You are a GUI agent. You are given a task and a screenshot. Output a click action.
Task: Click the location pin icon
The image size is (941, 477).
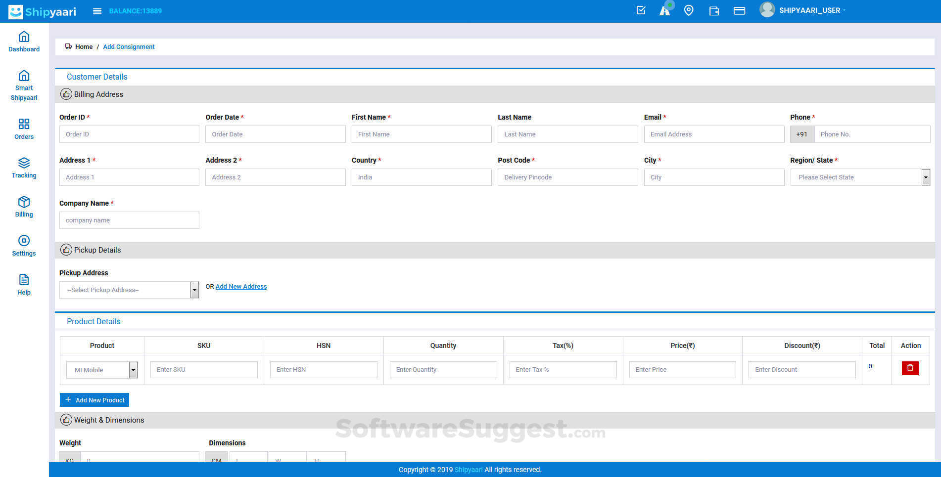(688, 10)
